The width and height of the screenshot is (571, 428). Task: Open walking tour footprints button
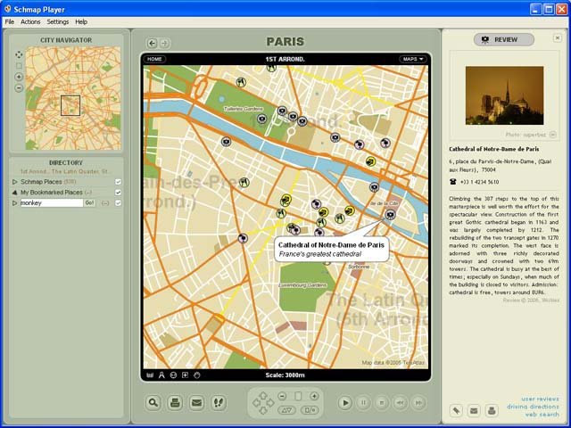point(219,403)
